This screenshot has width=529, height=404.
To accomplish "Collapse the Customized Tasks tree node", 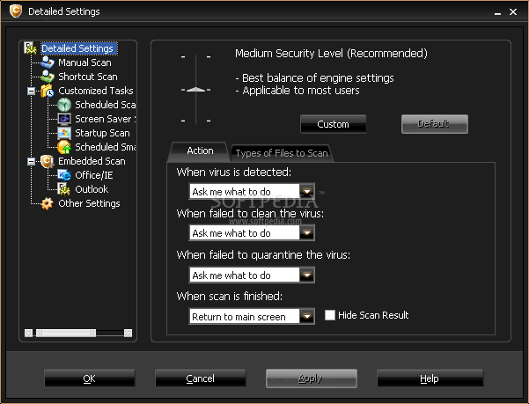I will pos(32,91).
